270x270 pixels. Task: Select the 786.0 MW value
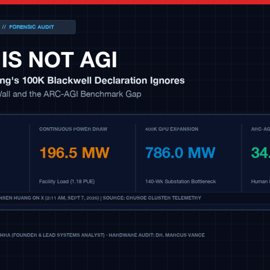coord(180,153)
